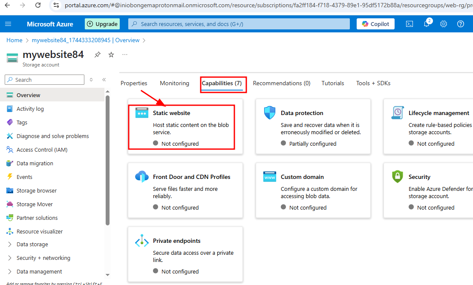The width and height of the screenshot is (473, 285).
Task: Click the Private endpoints icon
Action: point(142,241)
